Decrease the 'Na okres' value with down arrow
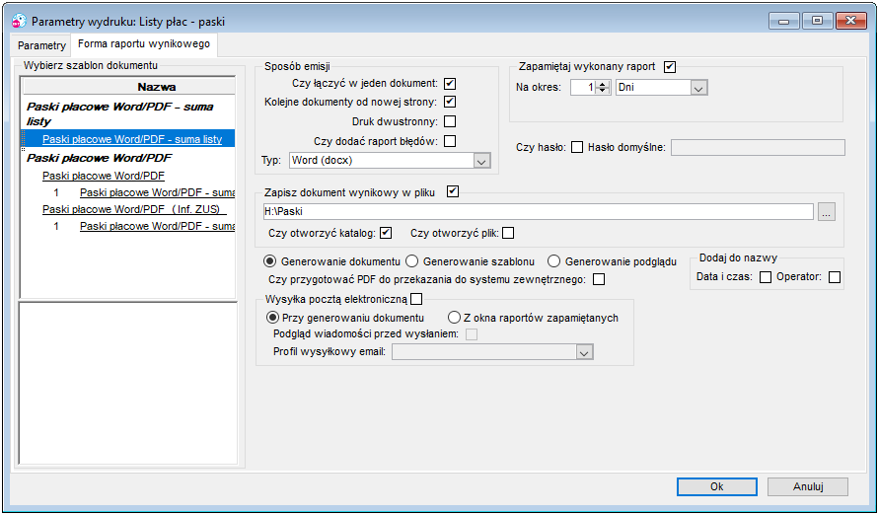Viewport: 878px width, 514px height. pos(603,92)
